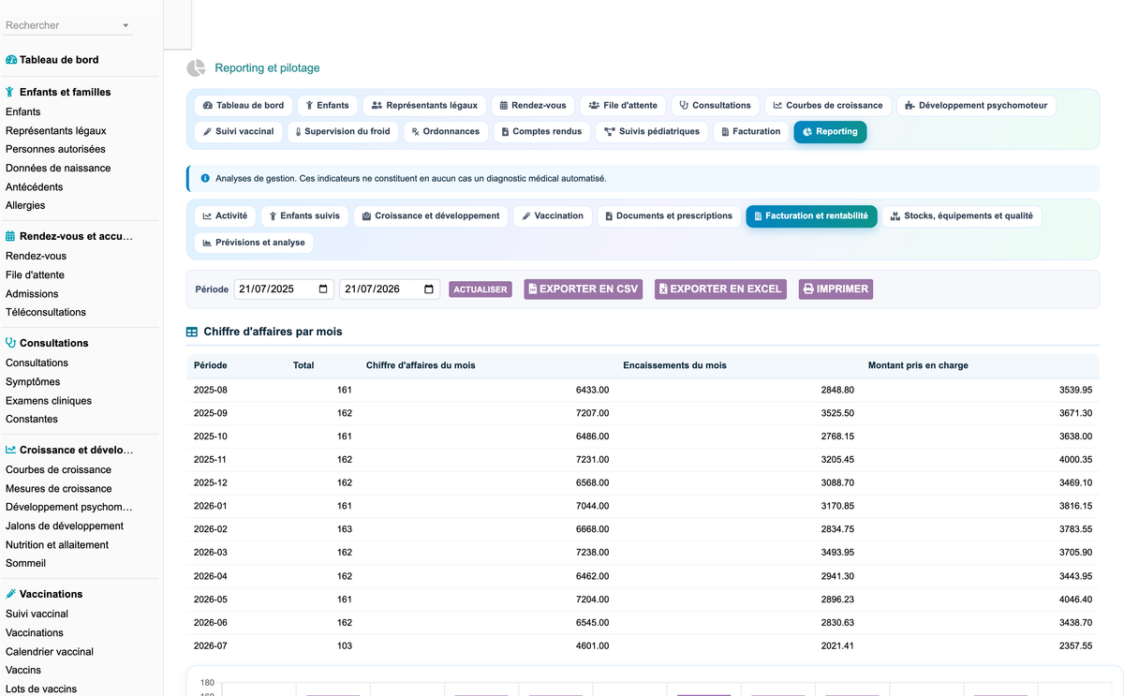Open calendar picker for end date 21/07/2026
The width and height of the screenshot is (1124, 696).
(430, 289)
